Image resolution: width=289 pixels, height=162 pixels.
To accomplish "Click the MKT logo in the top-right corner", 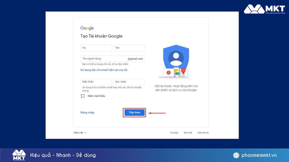I will point(264,9).
